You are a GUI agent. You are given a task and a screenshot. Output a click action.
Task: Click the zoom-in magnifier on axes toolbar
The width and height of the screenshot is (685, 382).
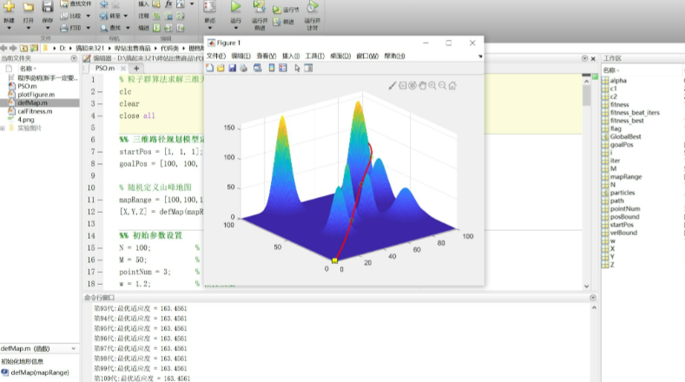tap(432, 85)
